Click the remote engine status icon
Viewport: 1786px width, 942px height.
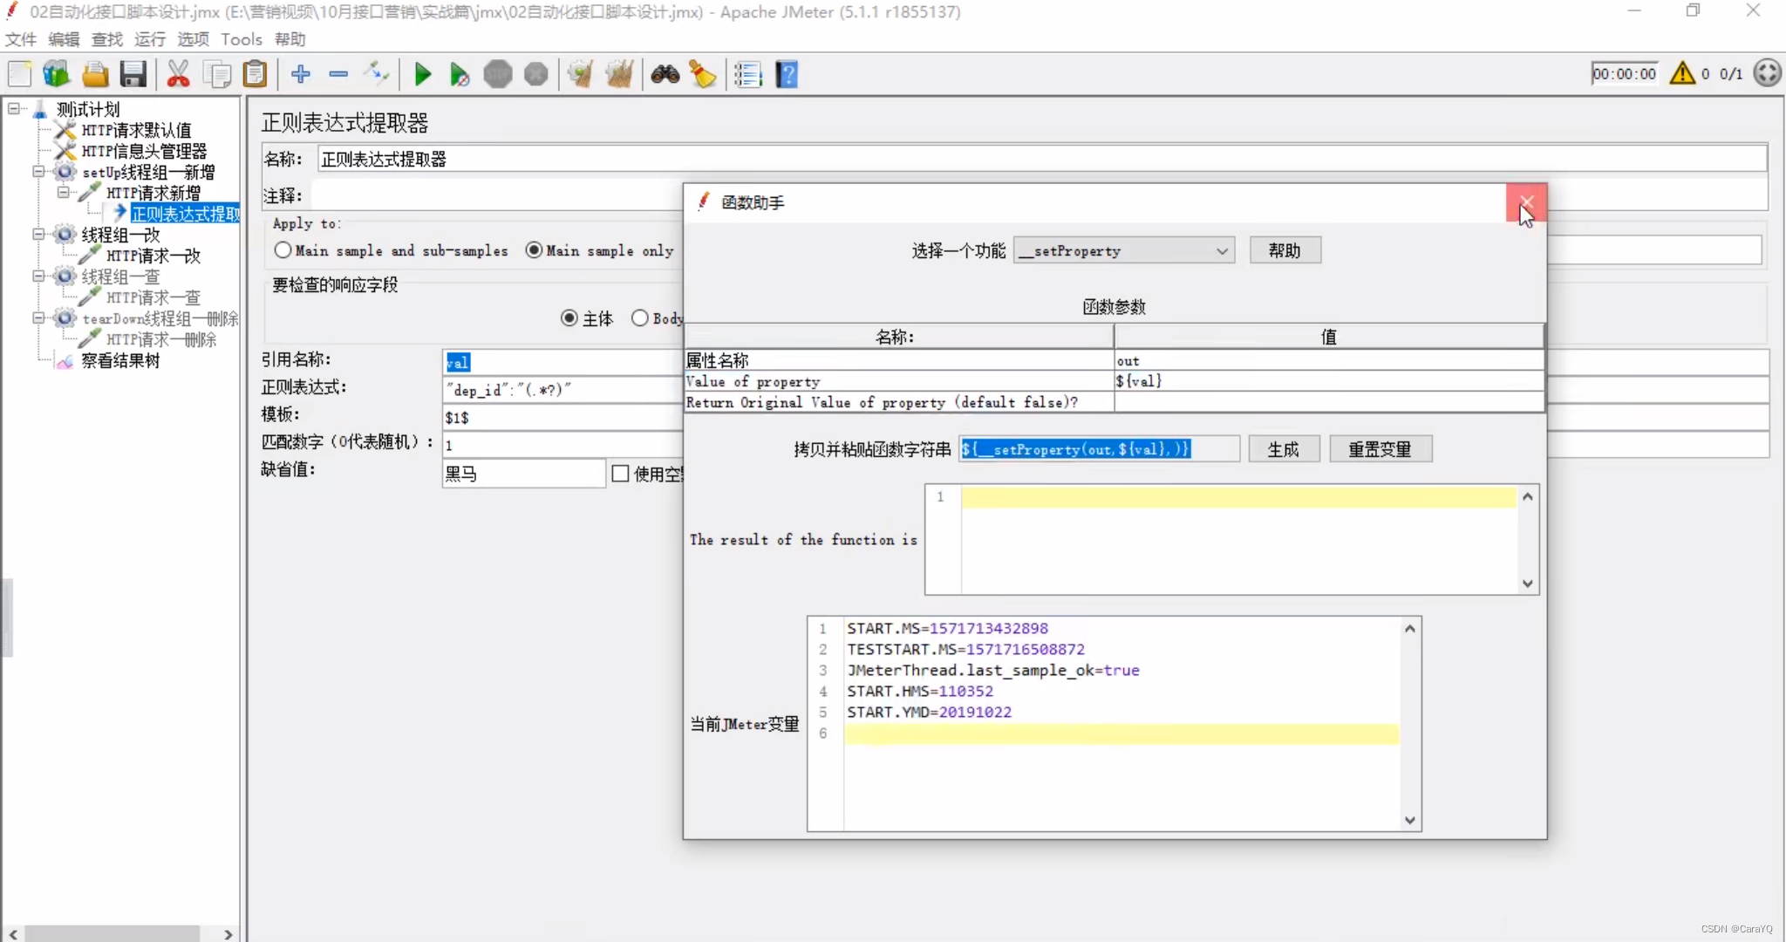[1768, 73]
